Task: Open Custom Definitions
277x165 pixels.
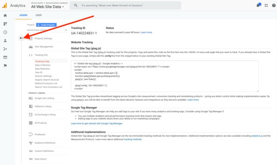Action: 44,151
